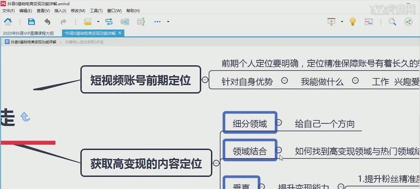Open the 查看(V) menu
Image resolution: width=420 pixels, height=189 pixels.
[x=43, y=11]
